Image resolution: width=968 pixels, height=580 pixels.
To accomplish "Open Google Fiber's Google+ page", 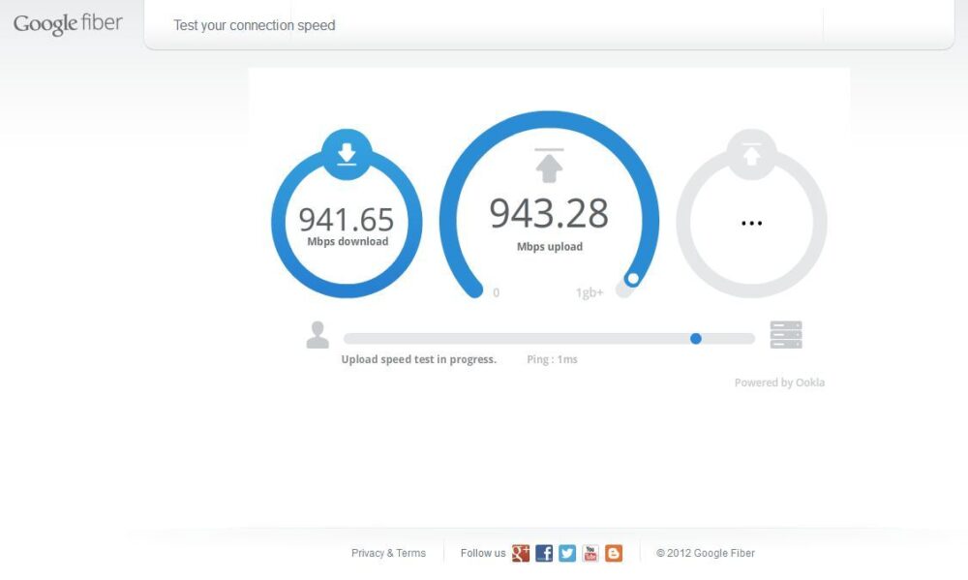I will [x=521, y=553].
